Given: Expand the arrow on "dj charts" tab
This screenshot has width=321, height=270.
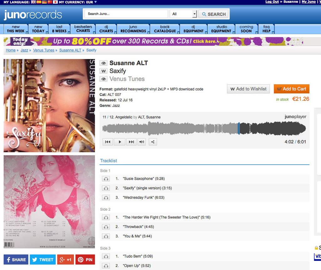Looking at the screenshot, I should pos(116,33).
